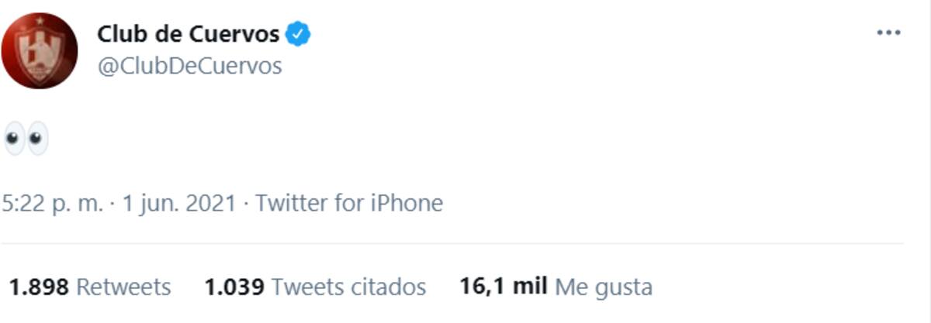Viewport: 931px width, 323px height.
Task: Click the 5:22 p. m. timestamp
Action: [x=52, y=204]
